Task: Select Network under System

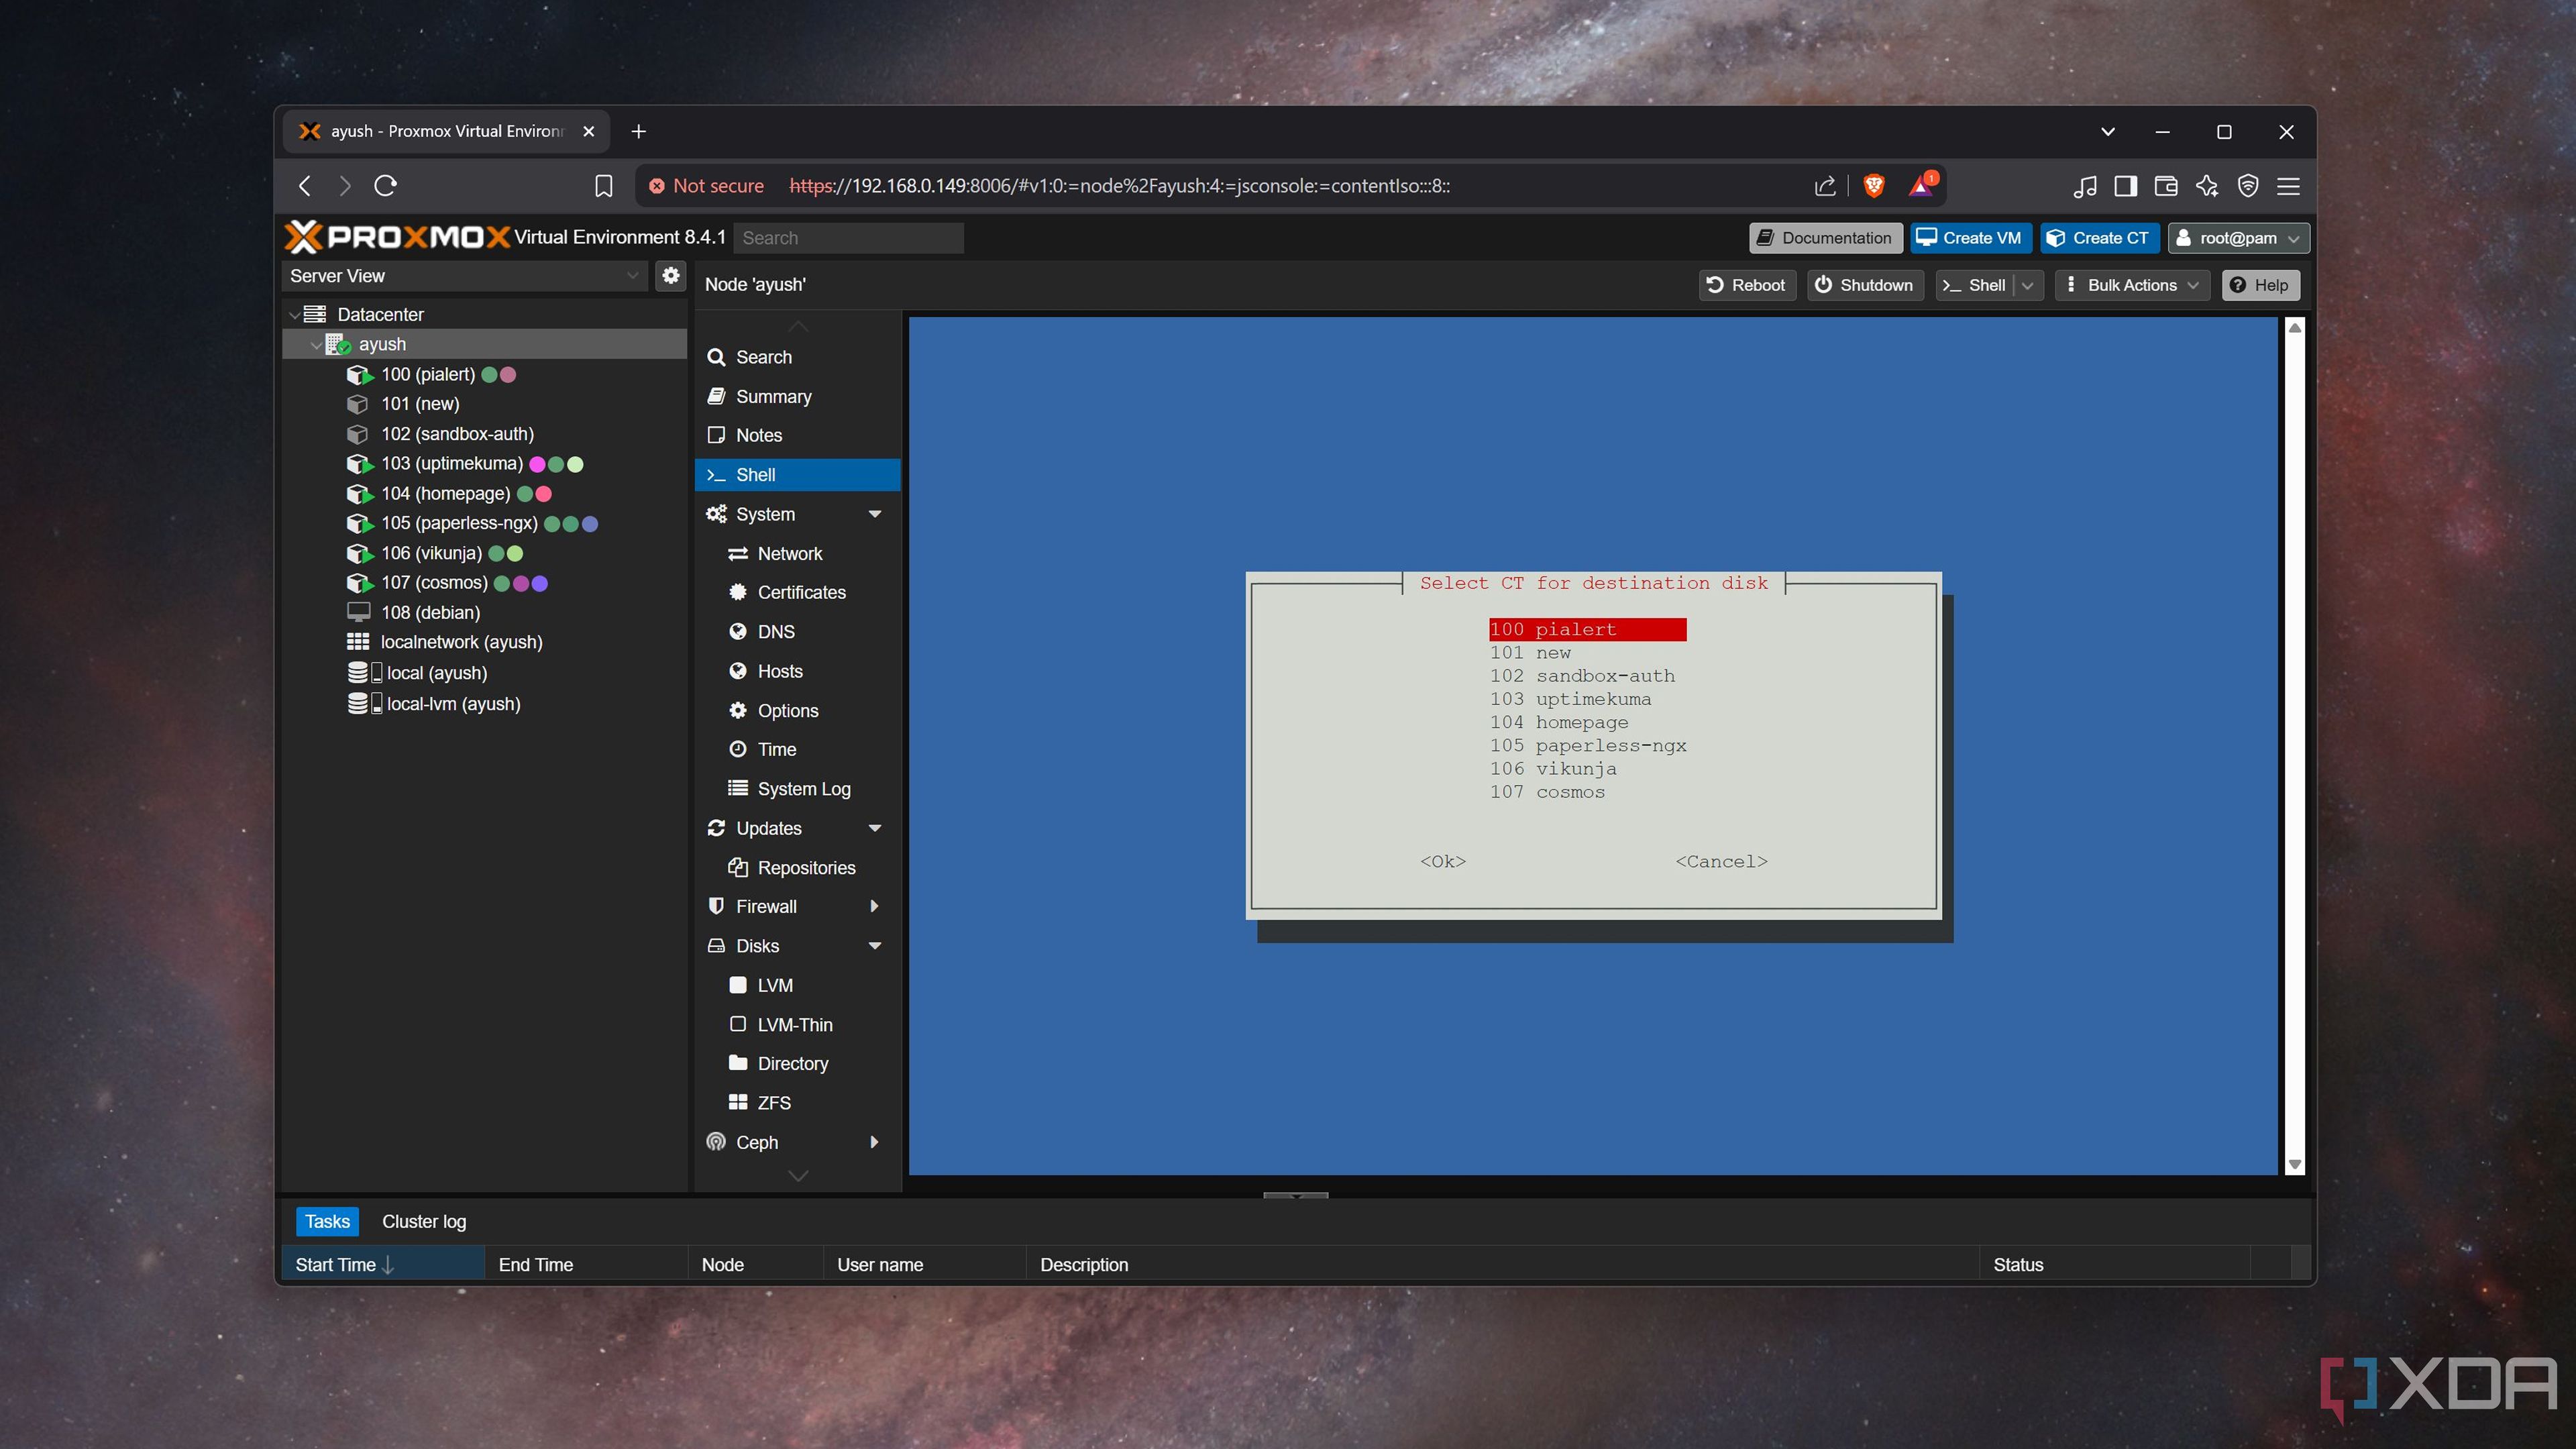Action: (797, 553)
